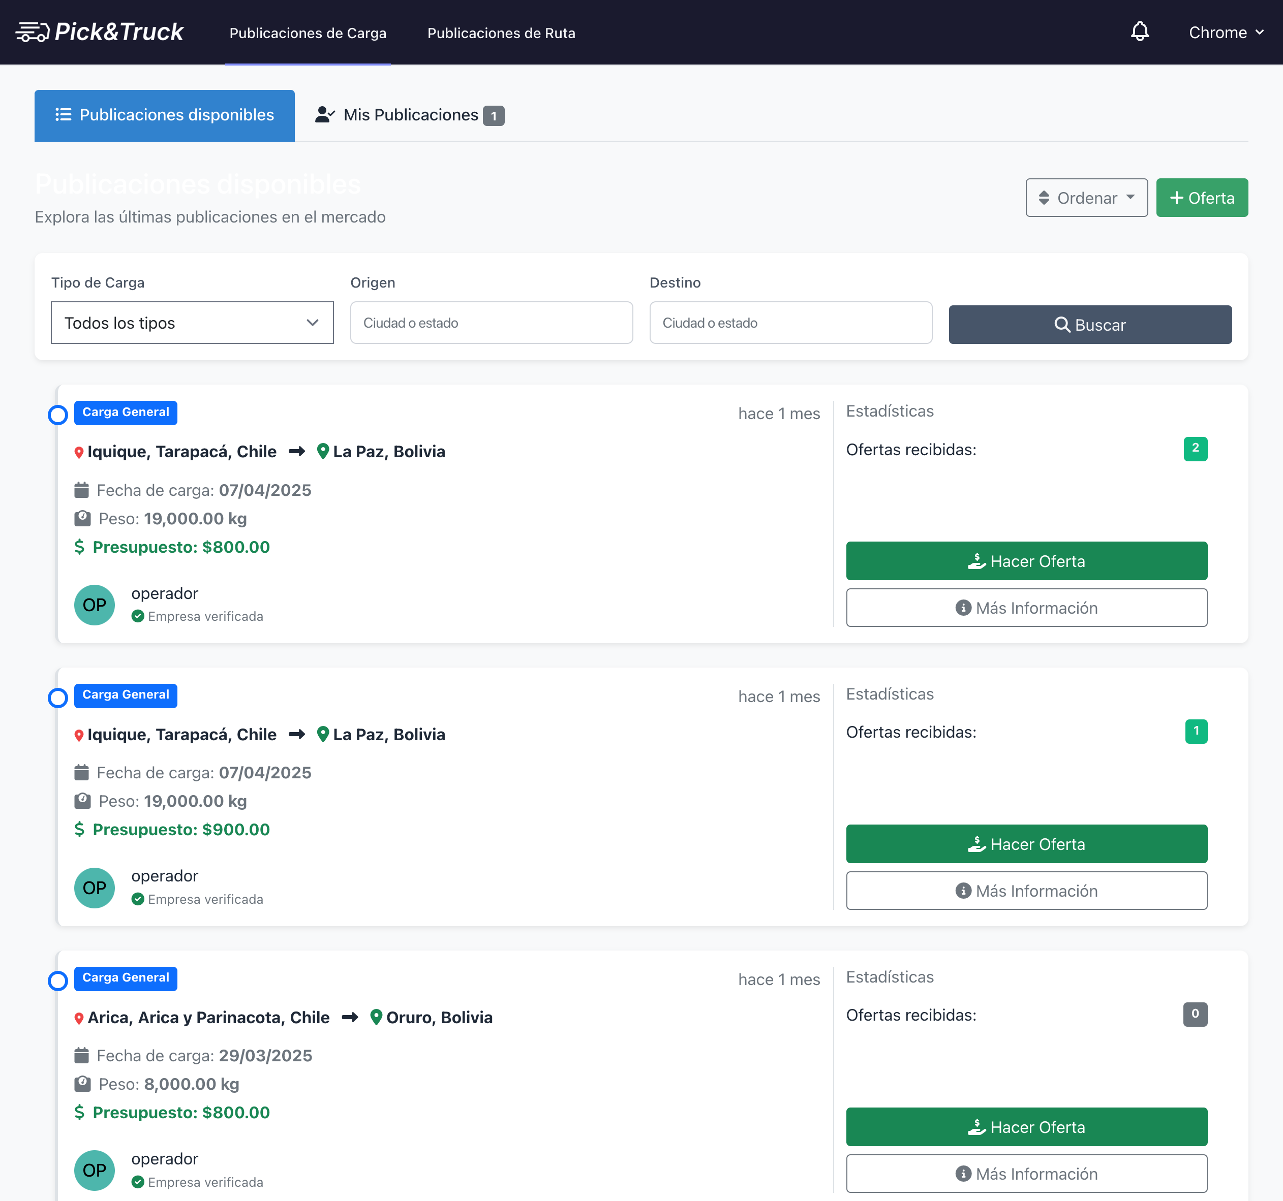
Task: Click red origin pin beside Arica
Action: point(79,1018)
